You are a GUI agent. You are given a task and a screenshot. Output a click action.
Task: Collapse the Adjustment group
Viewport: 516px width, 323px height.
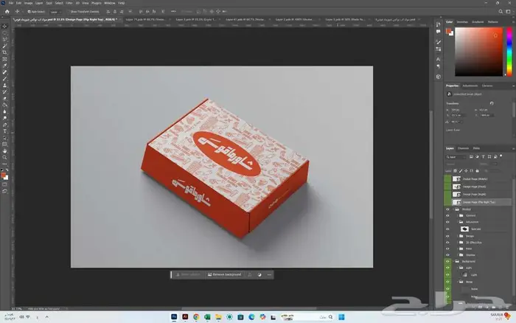click(x=458, y=222)
